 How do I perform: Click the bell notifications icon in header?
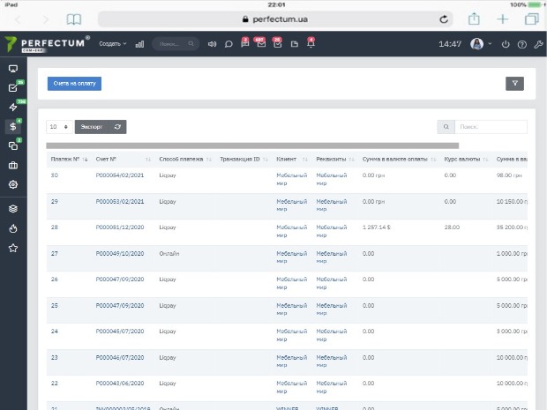coord(311,43)
